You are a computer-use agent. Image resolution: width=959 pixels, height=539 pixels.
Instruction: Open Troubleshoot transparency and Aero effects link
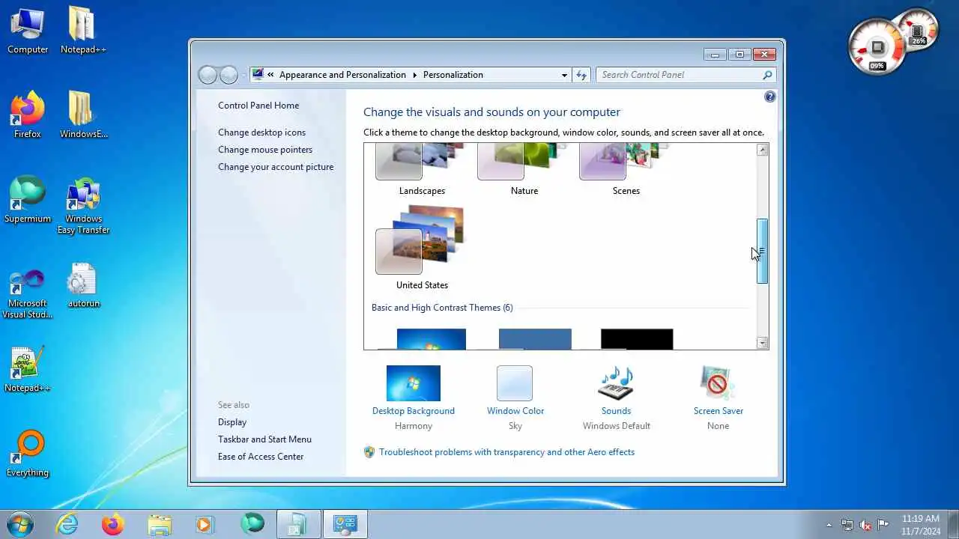click(x=506, y=452)
